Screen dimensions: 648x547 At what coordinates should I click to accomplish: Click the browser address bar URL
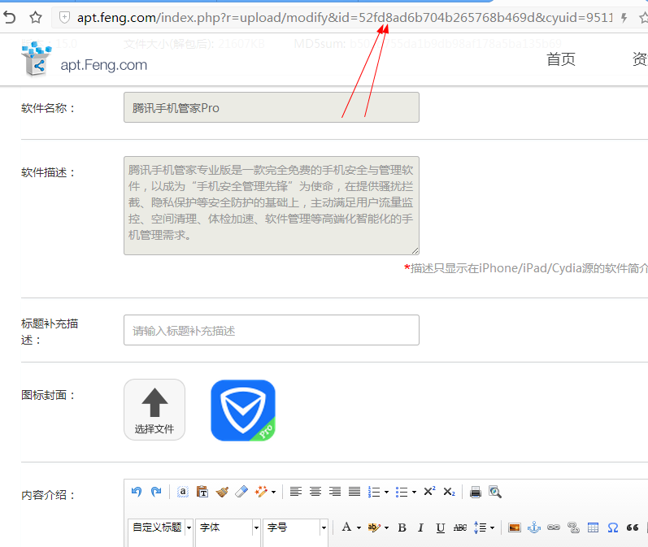click(x=345, y=17)
